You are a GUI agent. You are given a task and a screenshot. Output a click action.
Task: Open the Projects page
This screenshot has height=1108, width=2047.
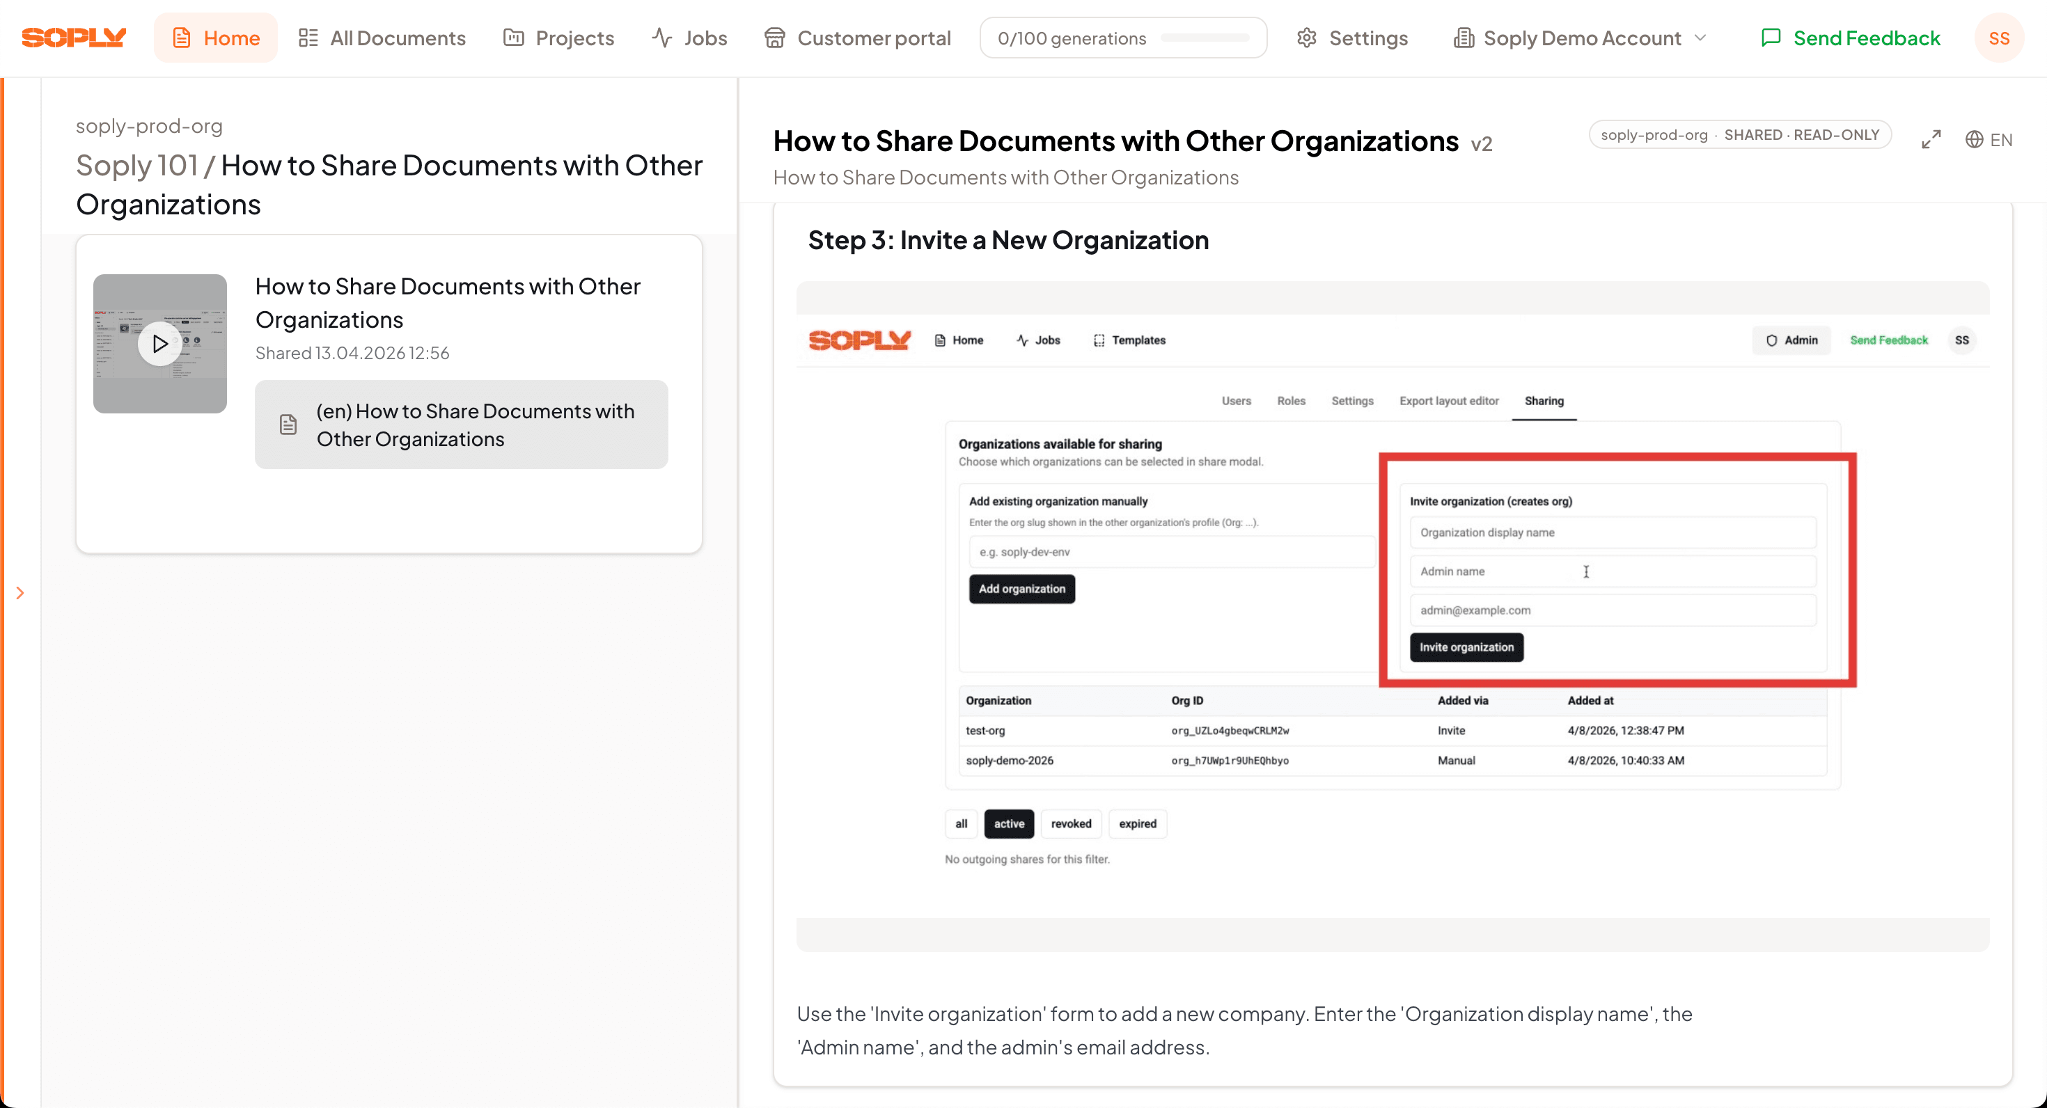[x=558, y=38]
